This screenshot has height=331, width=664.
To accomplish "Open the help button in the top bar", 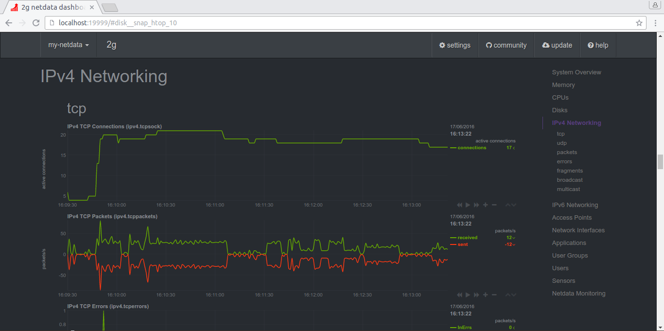I will point(598,45).
